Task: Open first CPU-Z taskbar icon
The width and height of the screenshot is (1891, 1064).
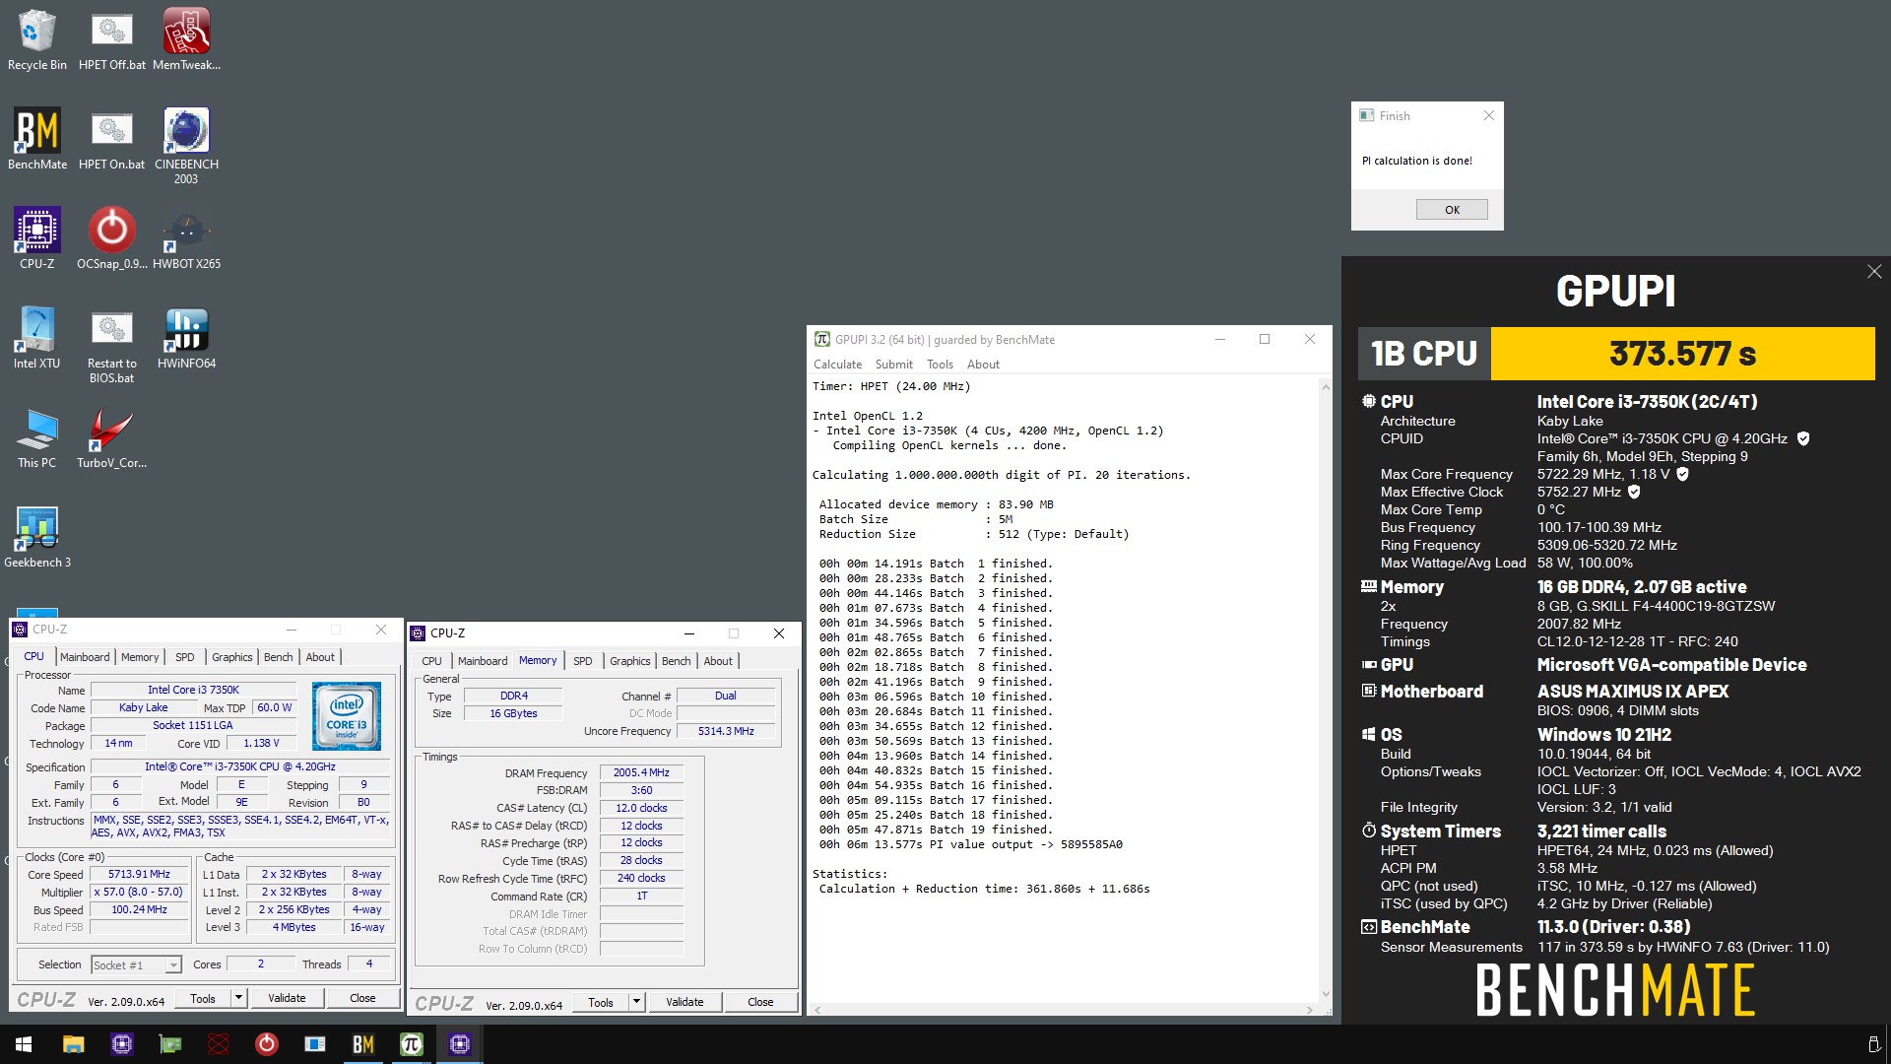Action: [121, 1044]
